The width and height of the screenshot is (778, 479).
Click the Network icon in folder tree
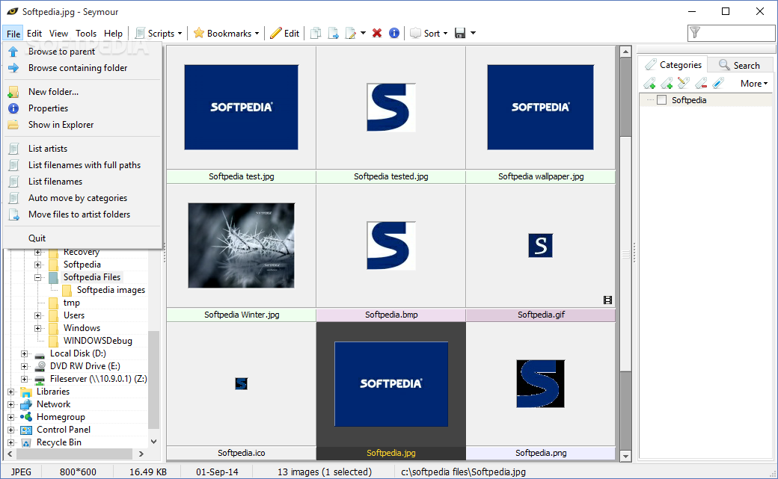tap(27, 404)
